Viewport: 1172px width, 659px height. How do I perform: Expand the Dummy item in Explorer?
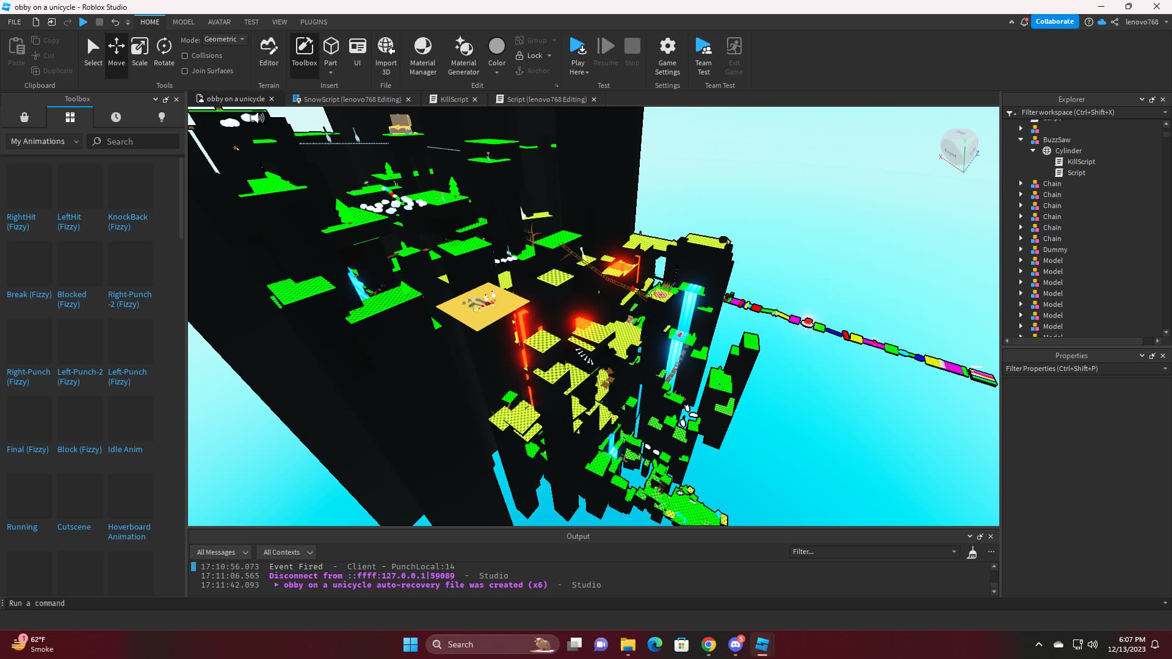(x=1022, y=250)
